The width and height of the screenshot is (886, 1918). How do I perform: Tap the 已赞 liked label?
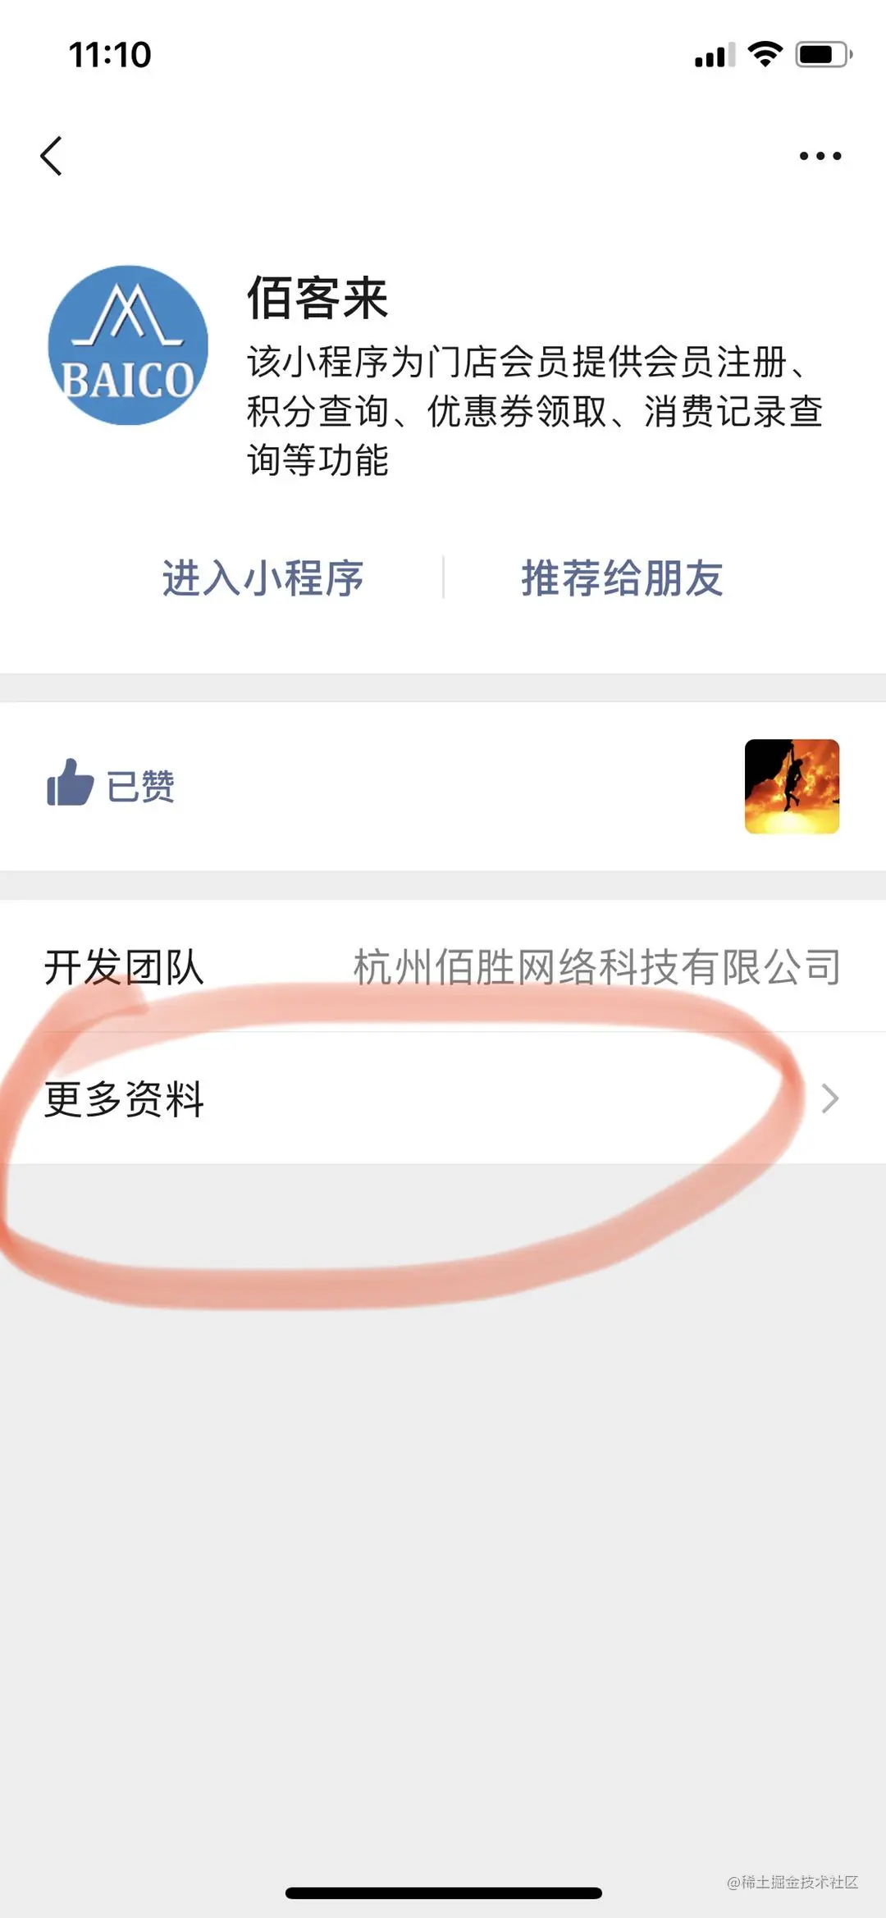(x=140, y=787)
